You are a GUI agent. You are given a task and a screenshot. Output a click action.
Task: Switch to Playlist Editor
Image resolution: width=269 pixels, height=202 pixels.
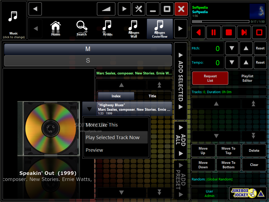point(247,78)
